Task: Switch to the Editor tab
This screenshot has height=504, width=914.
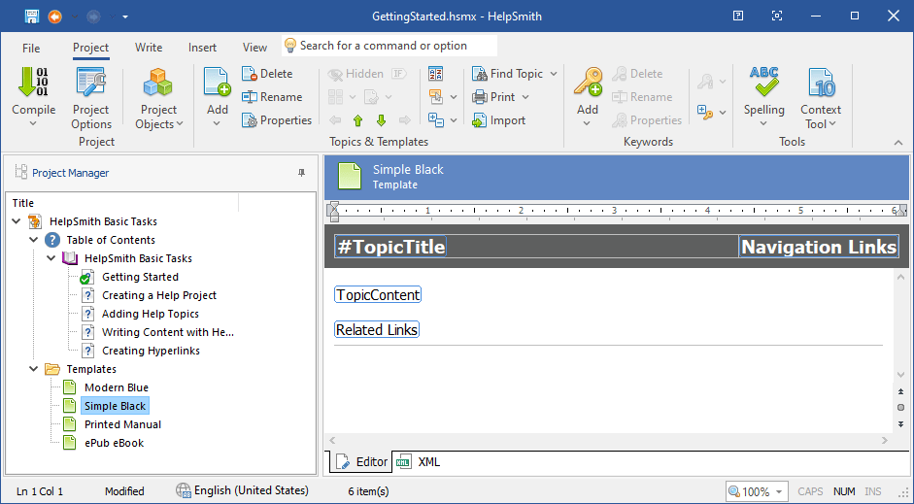Action: (x=361, y=462)
